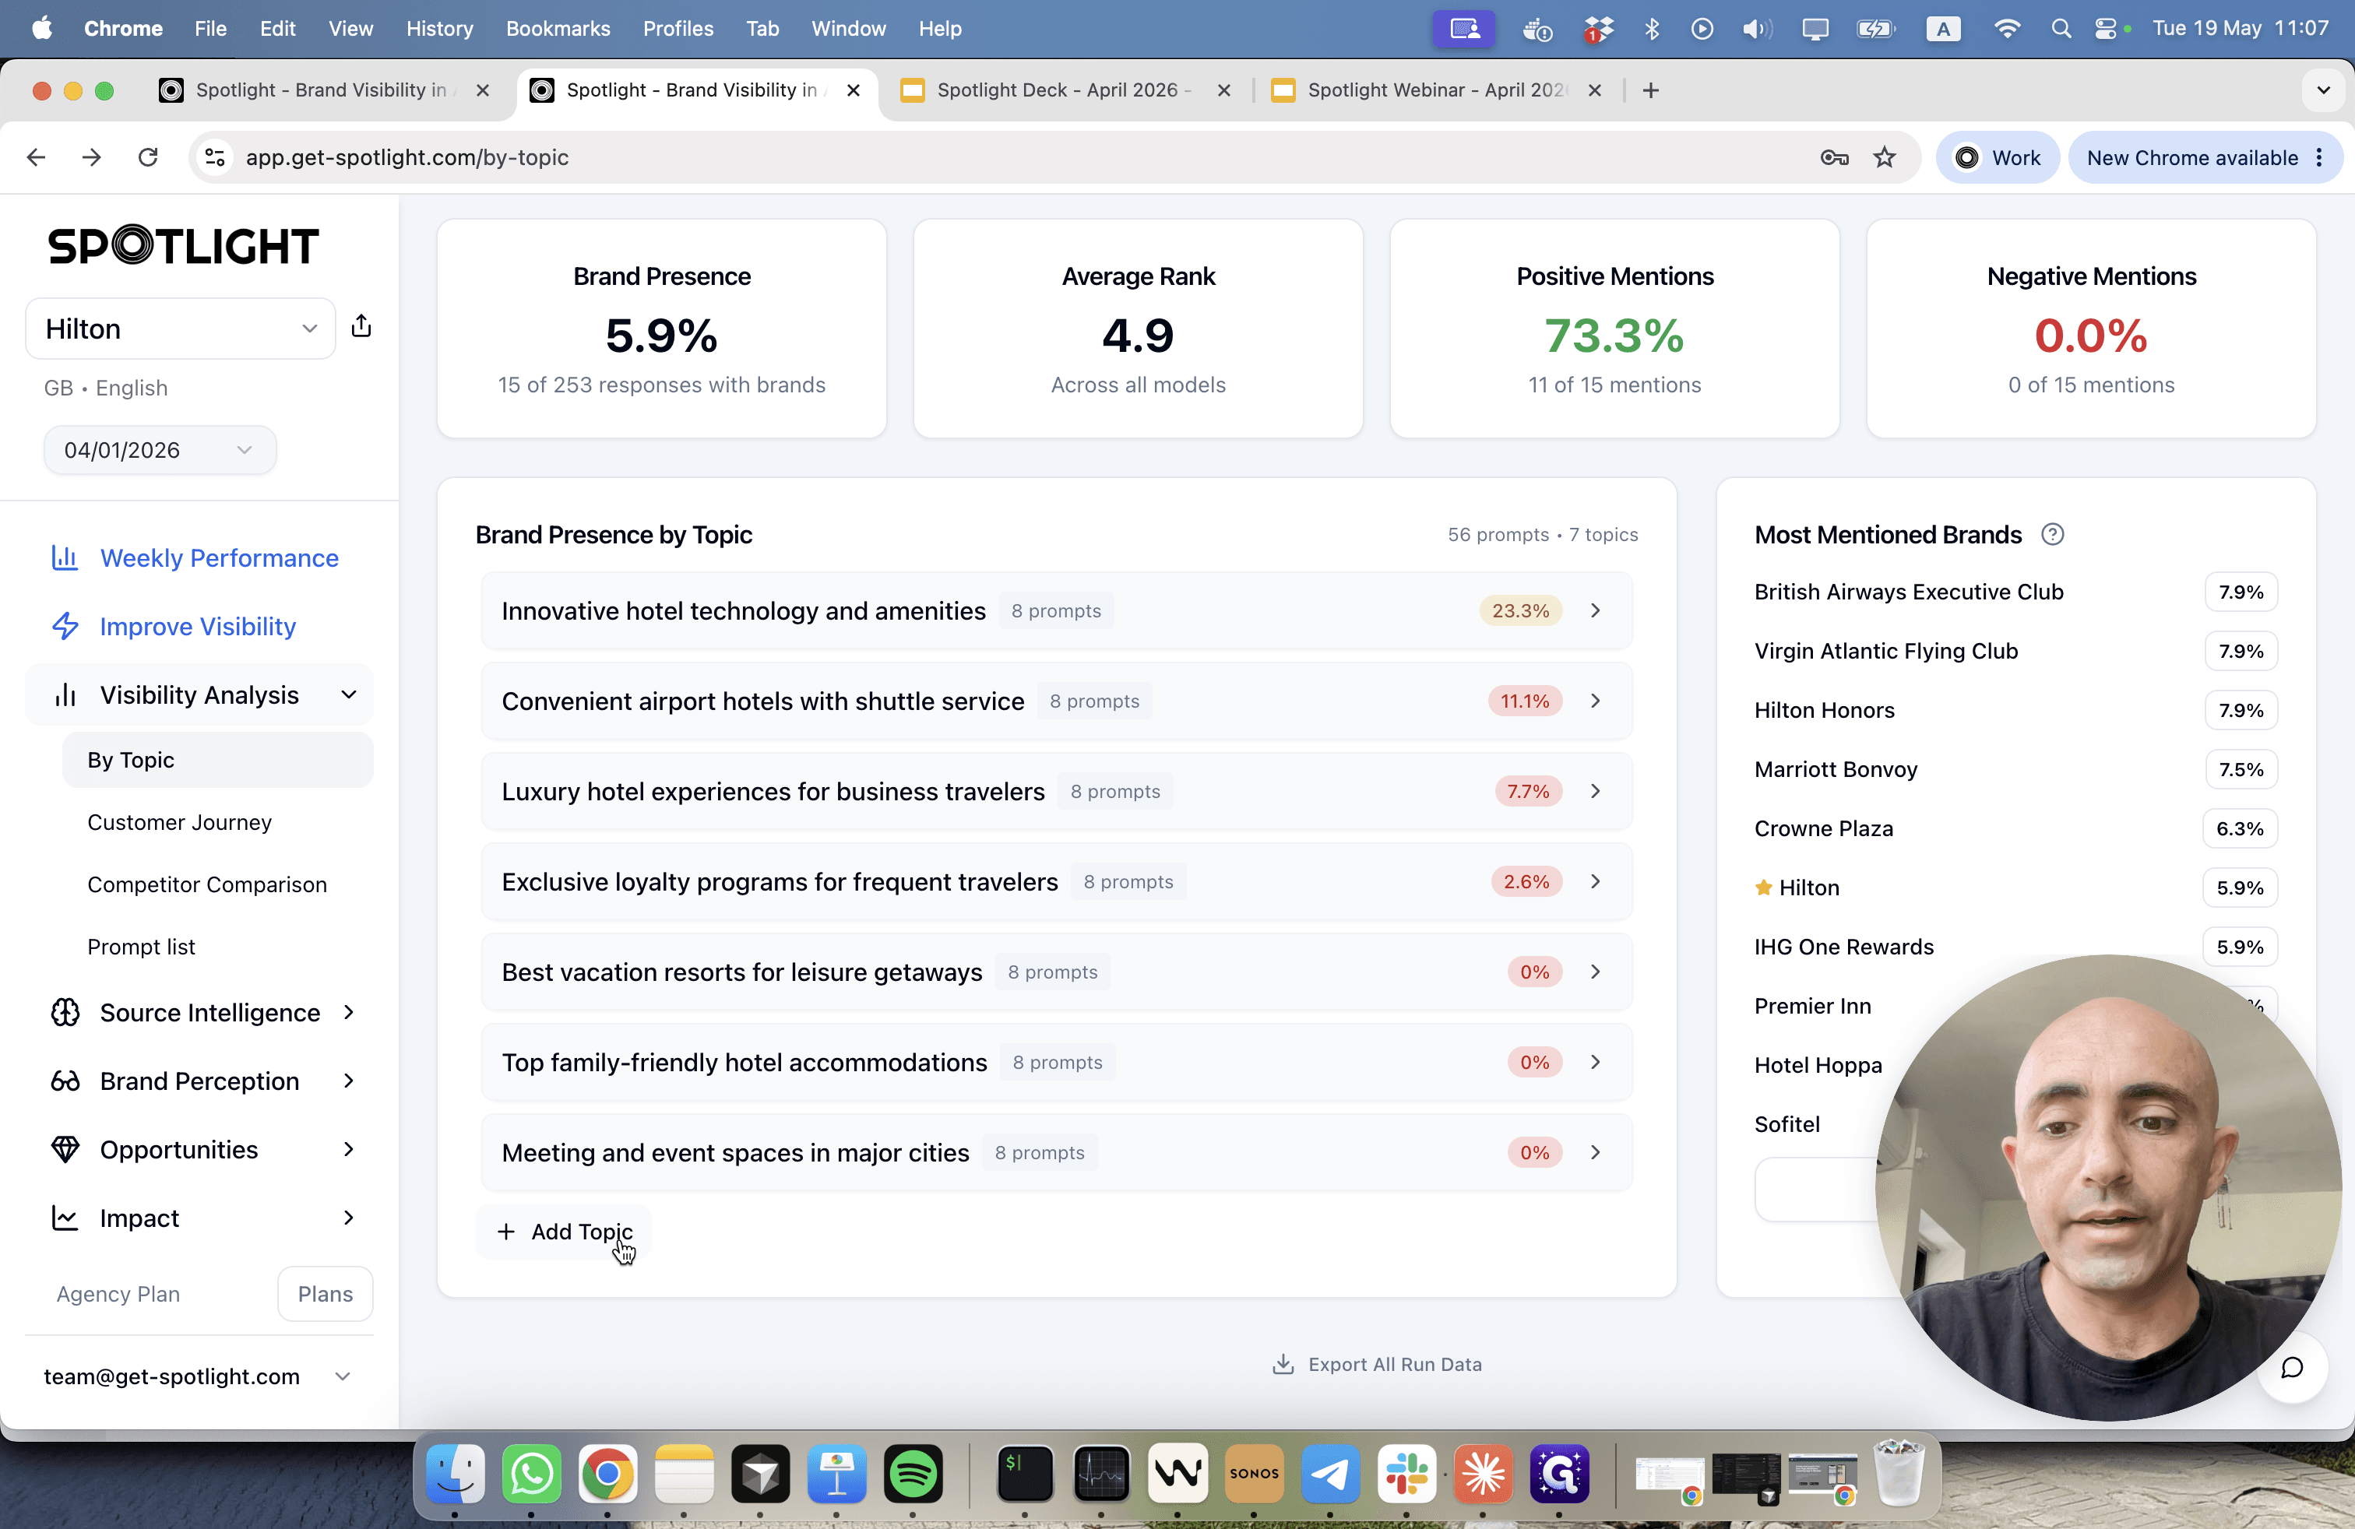2355x1529 pixels.
Task: Open Spotify from the Dock
Action: (x=912, y=1475)
